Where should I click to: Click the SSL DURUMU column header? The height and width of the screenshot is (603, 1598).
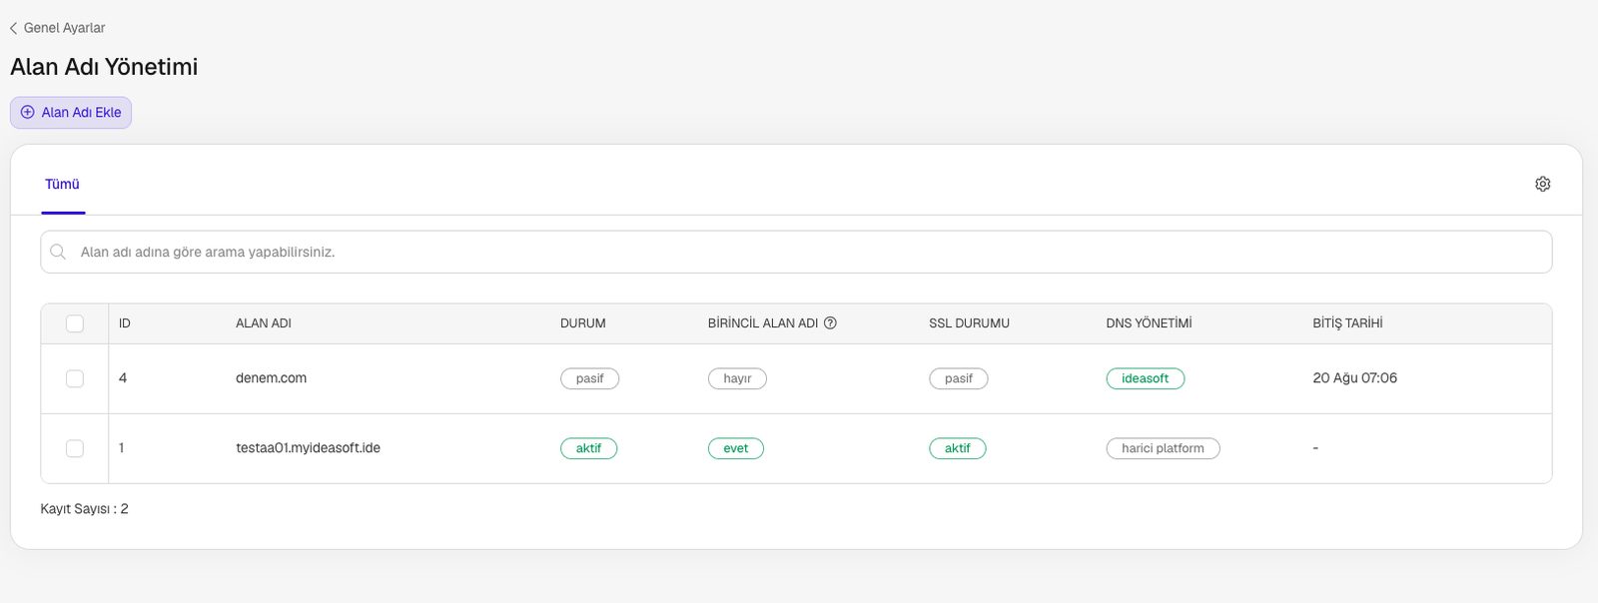tap(969, 323)
